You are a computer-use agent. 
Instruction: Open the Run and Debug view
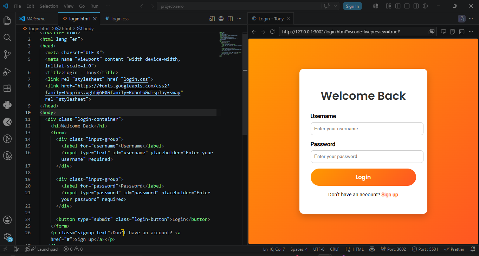pyautogui.click(x=7, y=72)
